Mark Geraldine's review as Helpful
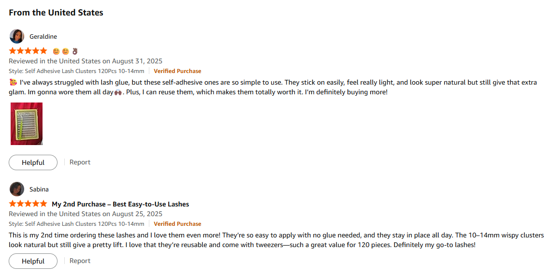This screenshot has width=549, height=279. click(33, 162)
